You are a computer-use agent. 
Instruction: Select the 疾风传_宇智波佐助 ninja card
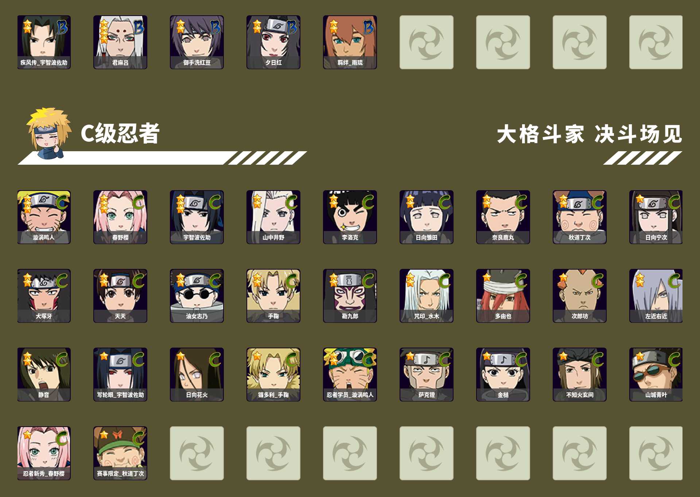click(44, 42)
